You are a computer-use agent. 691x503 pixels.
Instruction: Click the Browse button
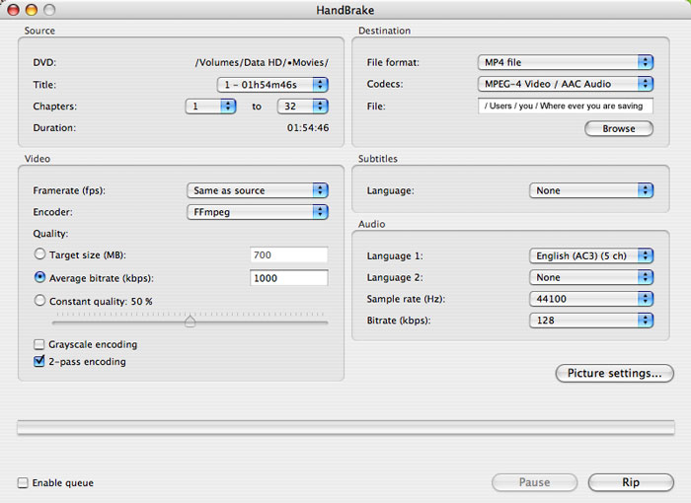(x=619, y=128)
